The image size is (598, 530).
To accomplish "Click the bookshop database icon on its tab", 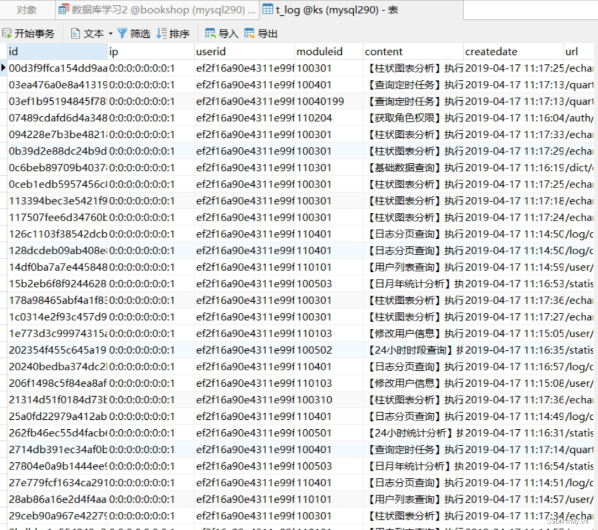I will (x=63, y=9).
